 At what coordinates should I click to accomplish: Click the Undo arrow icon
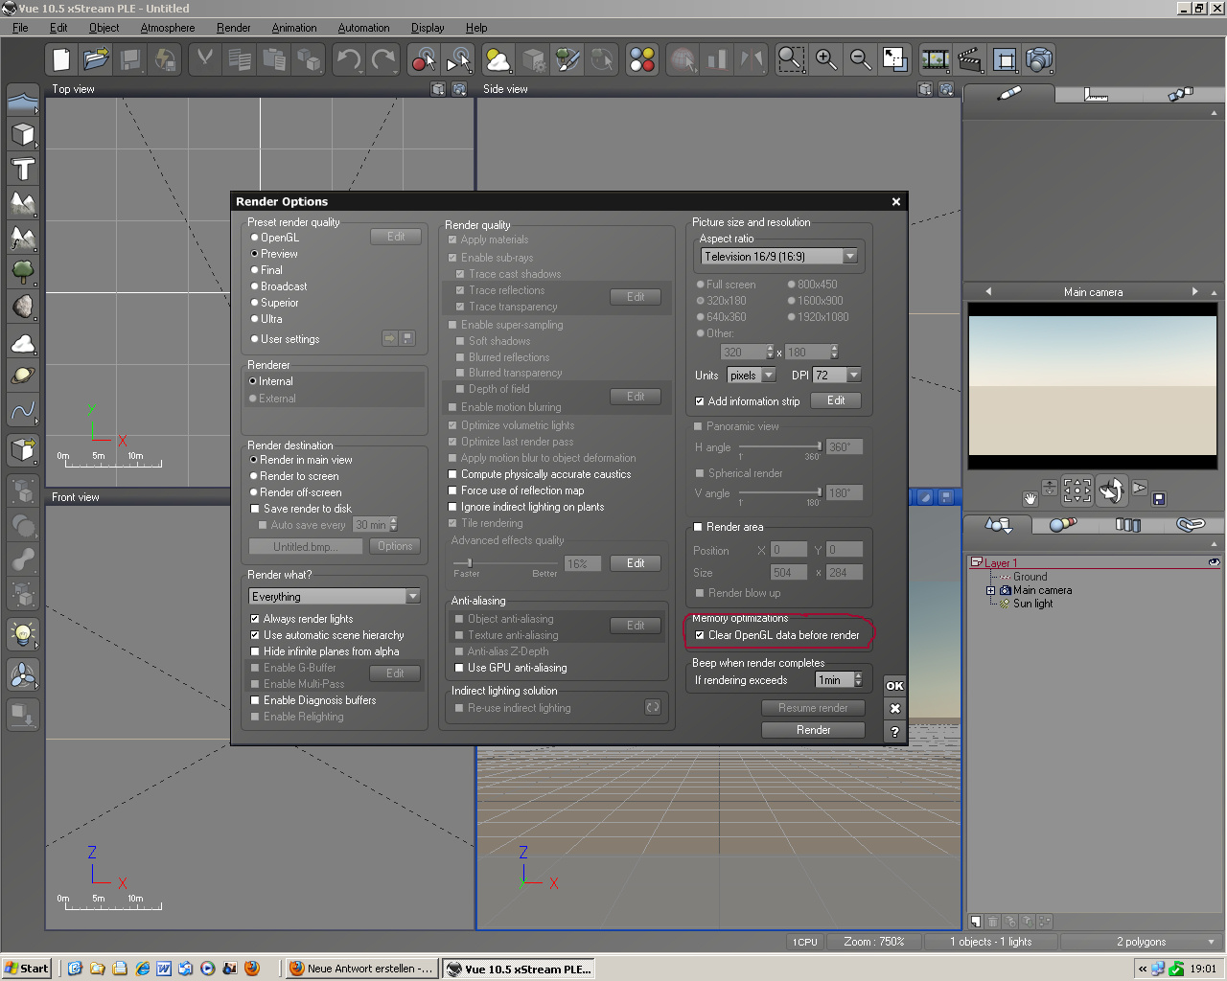[x=348, y=60]
